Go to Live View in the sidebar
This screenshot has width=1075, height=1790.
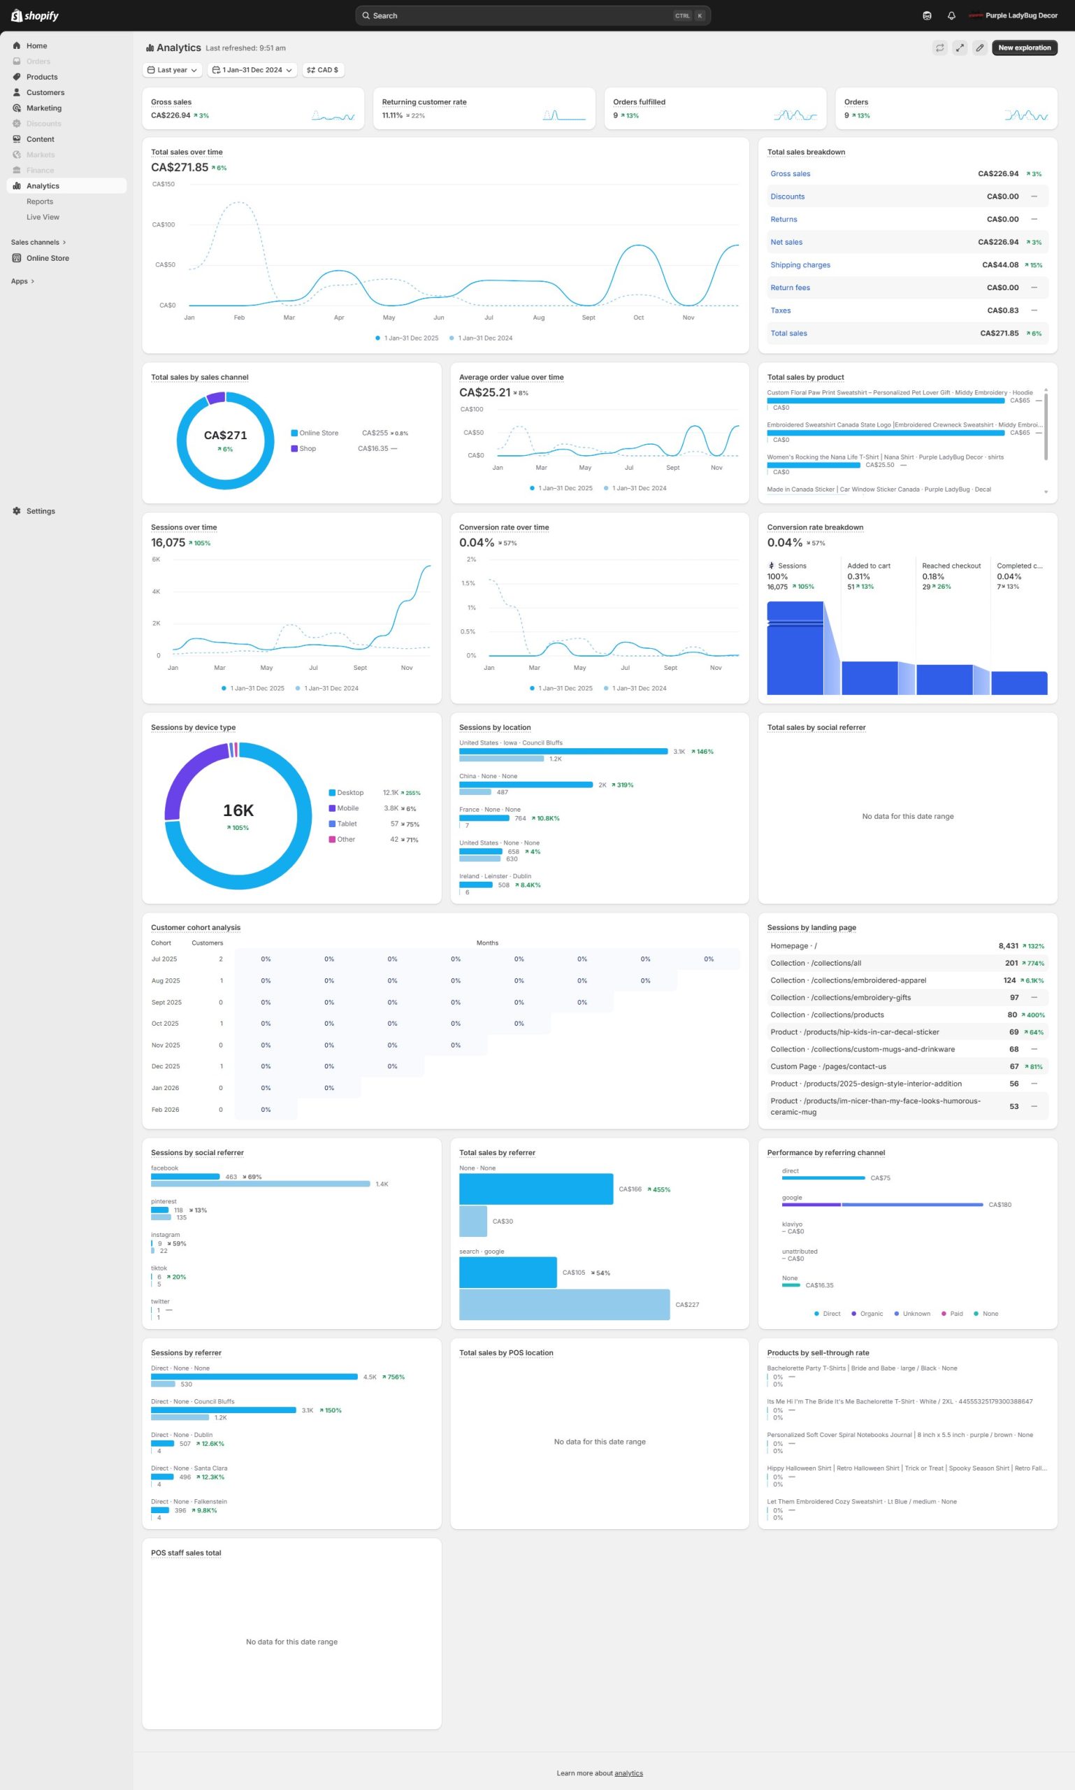click(43, 217)
